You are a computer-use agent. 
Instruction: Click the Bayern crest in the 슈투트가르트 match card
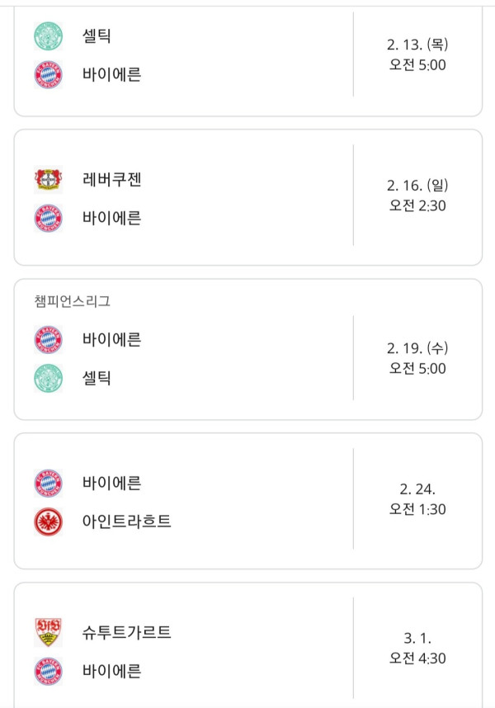click(x=48, y=672)
